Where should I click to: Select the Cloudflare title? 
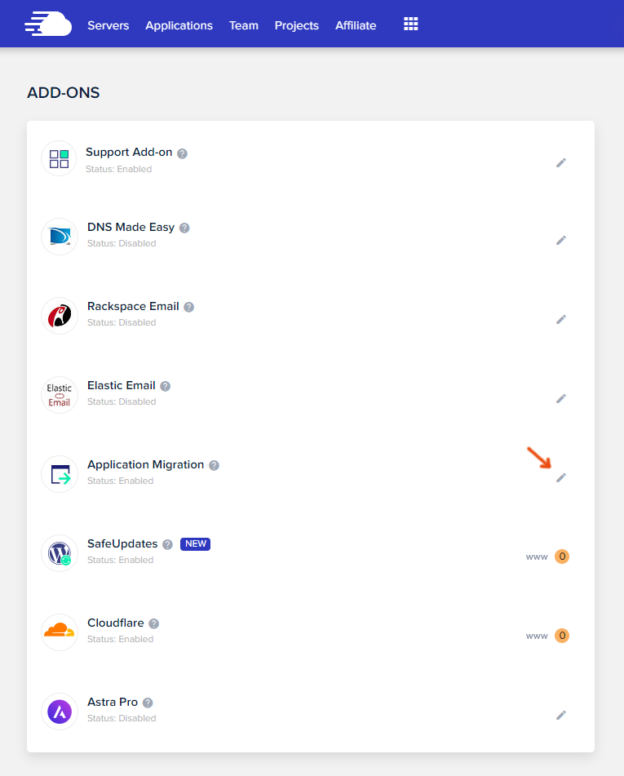pos(115,623)
